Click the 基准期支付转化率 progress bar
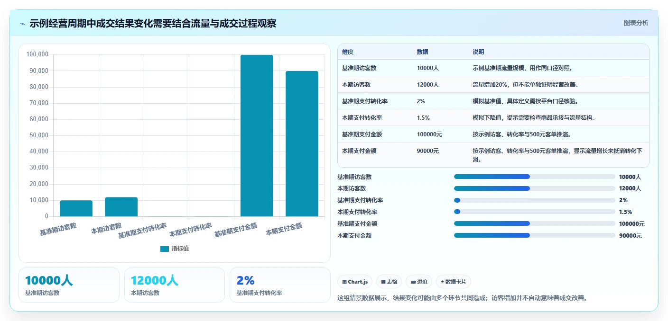Image resolution: width=668 pixels, height=321 pixels. (x=534, y=200)
